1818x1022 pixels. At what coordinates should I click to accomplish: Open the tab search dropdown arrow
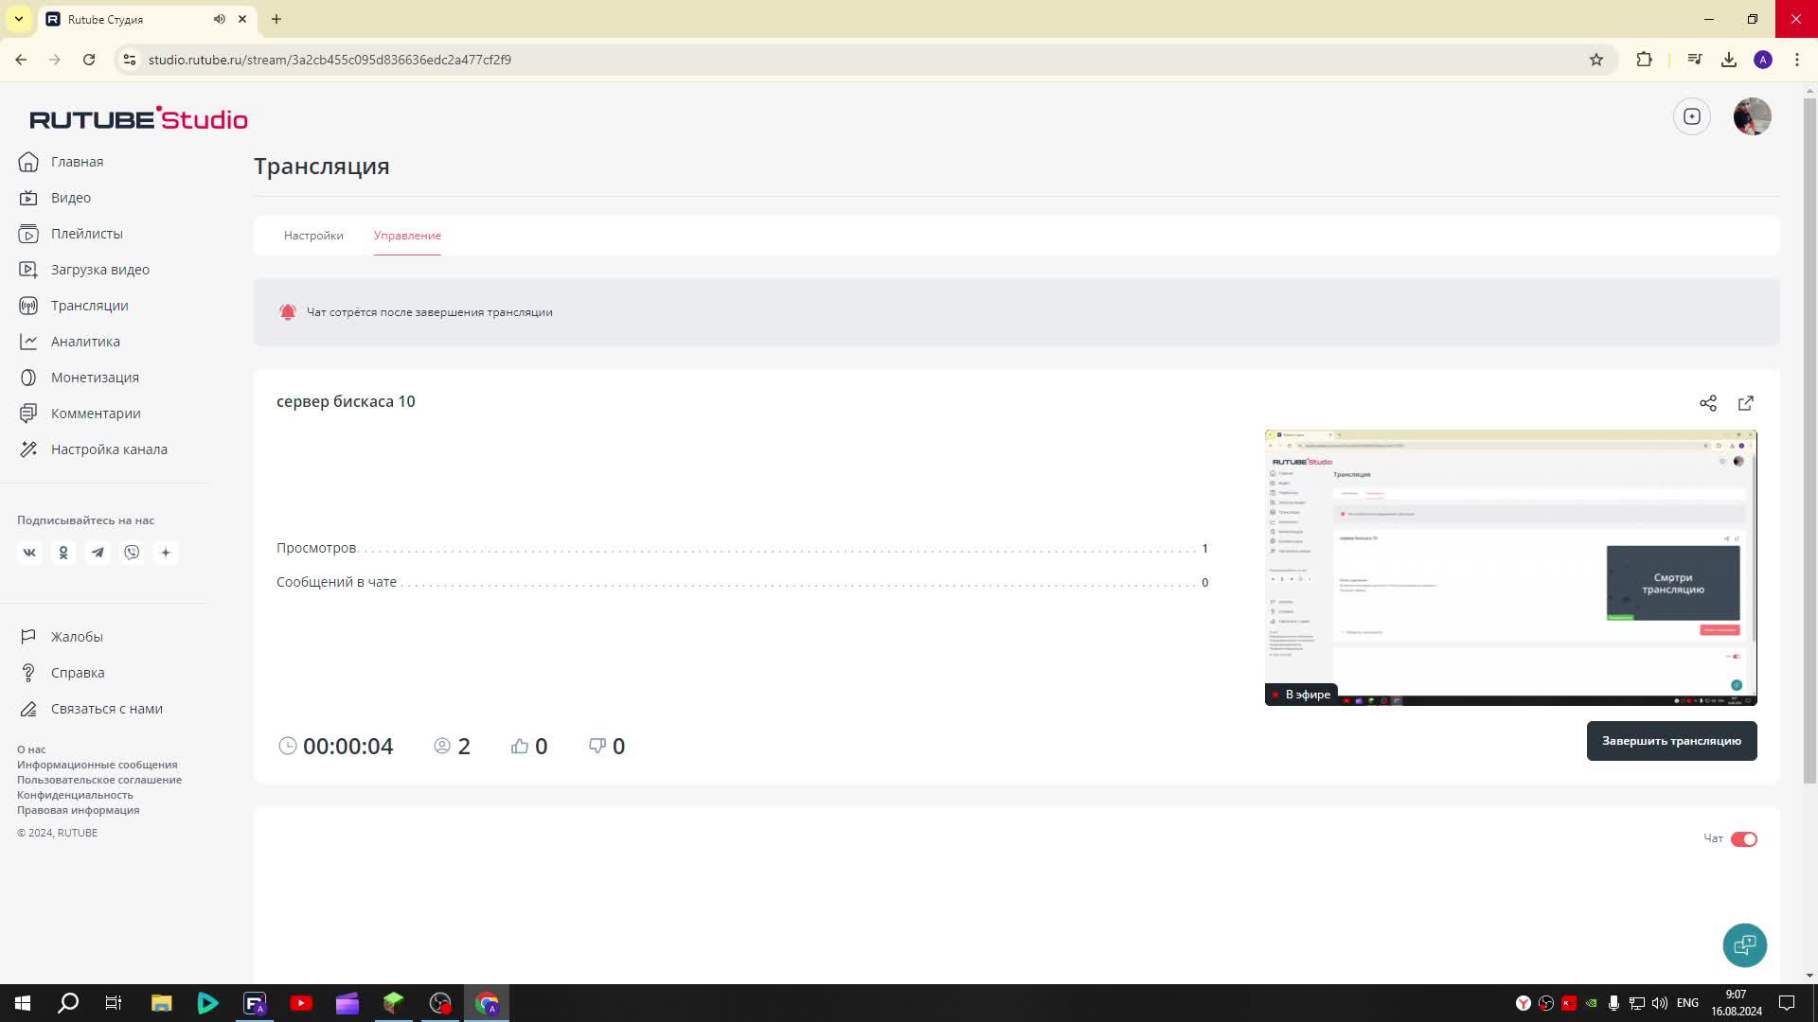(x=18, y=19)
